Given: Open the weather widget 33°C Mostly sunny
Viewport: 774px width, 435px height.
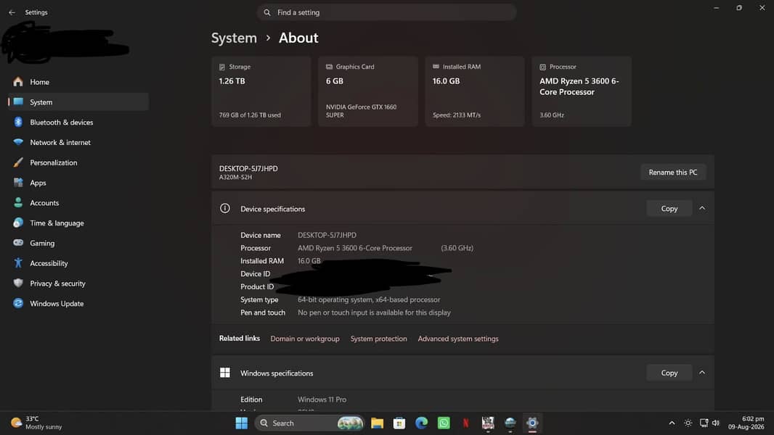Looking at the screenshot, I should pos(37,423).
